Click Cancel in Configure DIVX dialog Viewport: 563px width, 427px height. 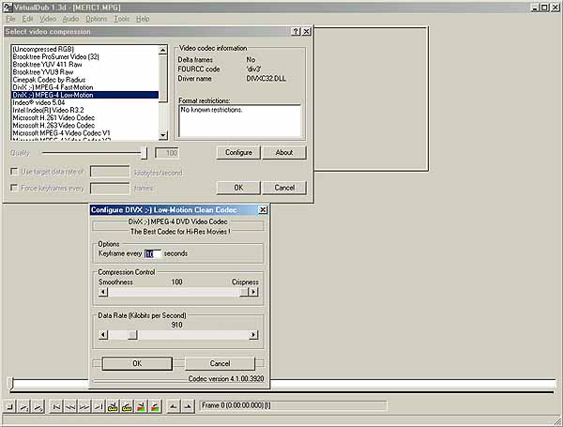pos(220,363)
